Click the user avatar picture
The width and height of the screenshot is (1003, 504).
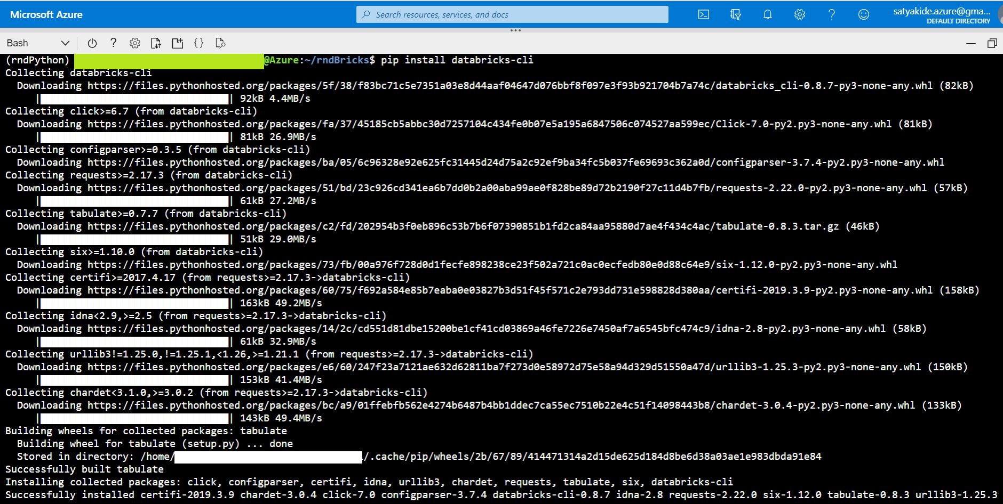point(999,14)
